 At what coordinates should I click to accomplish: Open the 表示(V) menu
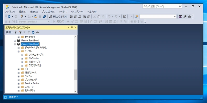[x=34, y=12]
